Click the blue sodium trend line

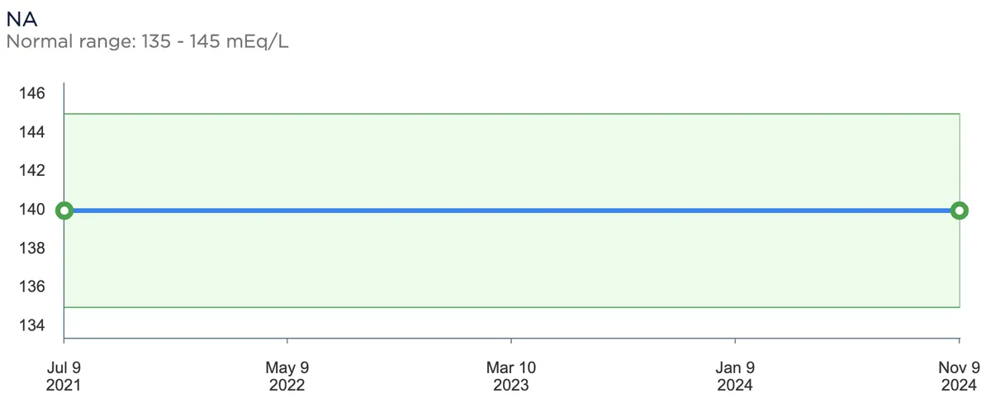[x=512, y=211]
